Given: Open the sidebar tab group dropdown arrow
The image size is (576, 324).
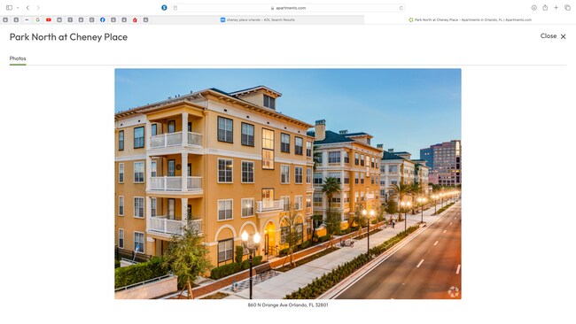Looking at the screenshot, I should pos(18,8).
